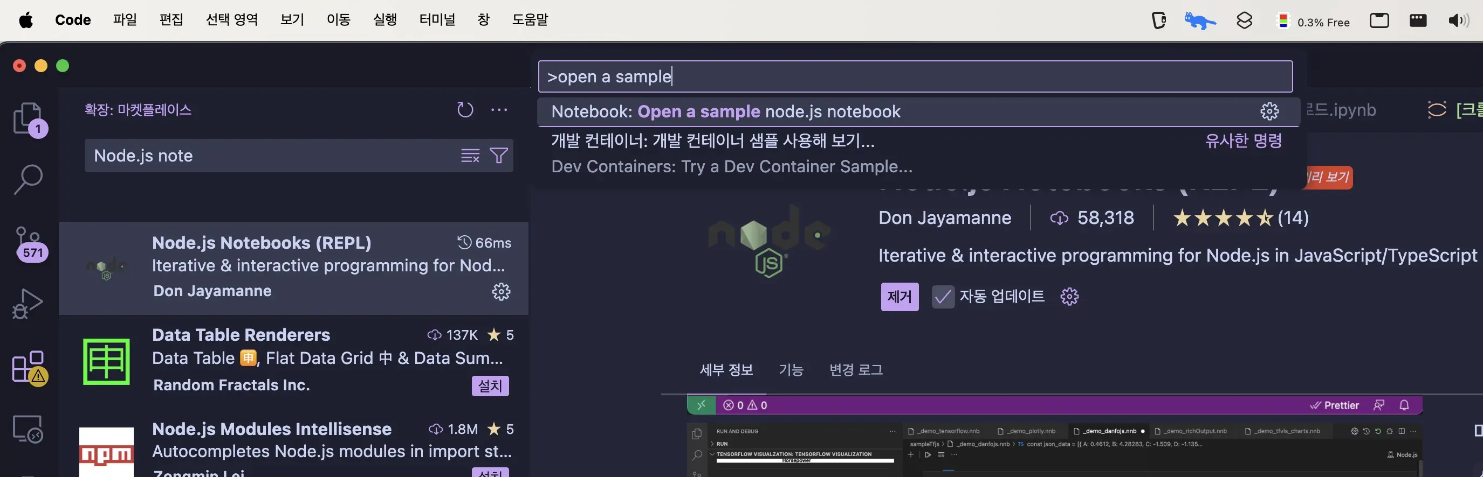Viewport: 1483px width, 477px height.
Task: Open the marketplace more actions menu
Action: pyautogui.click(x=498, y=109)
